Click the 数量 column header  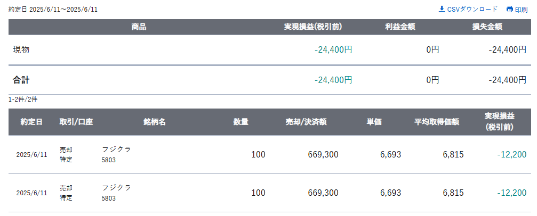[x=241, y=122]
